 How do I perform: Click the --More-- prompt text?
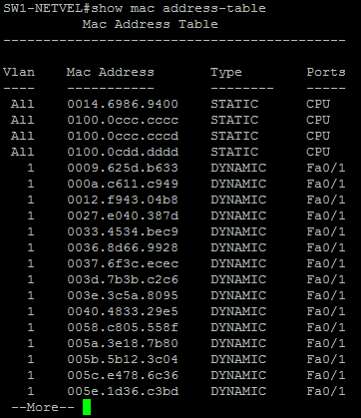click(x=43, y=407)
